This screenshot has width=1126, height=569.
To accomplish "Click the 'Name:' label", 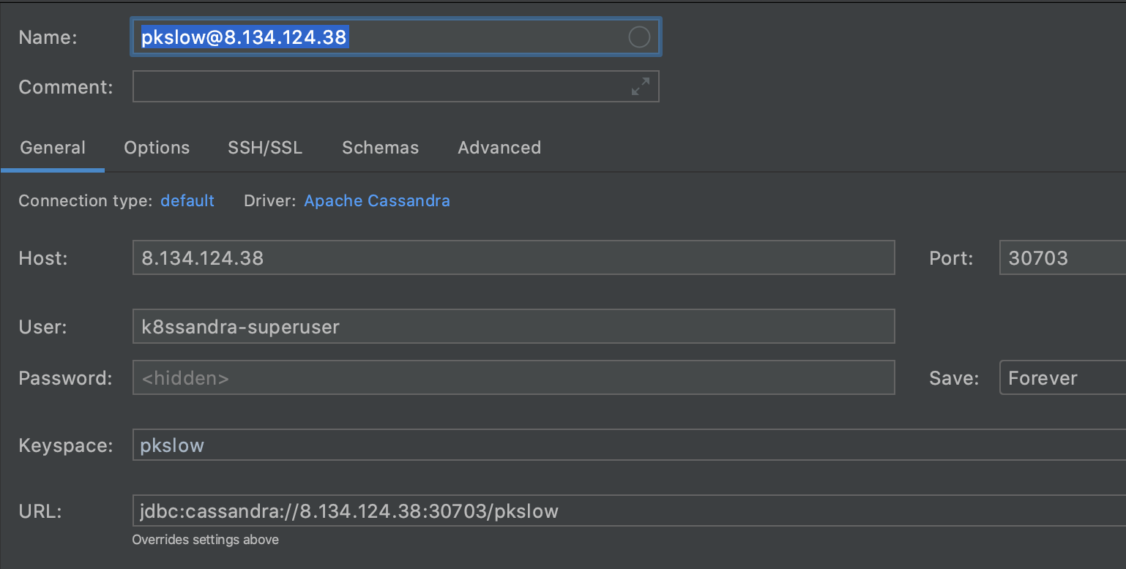I will [48, 37].
